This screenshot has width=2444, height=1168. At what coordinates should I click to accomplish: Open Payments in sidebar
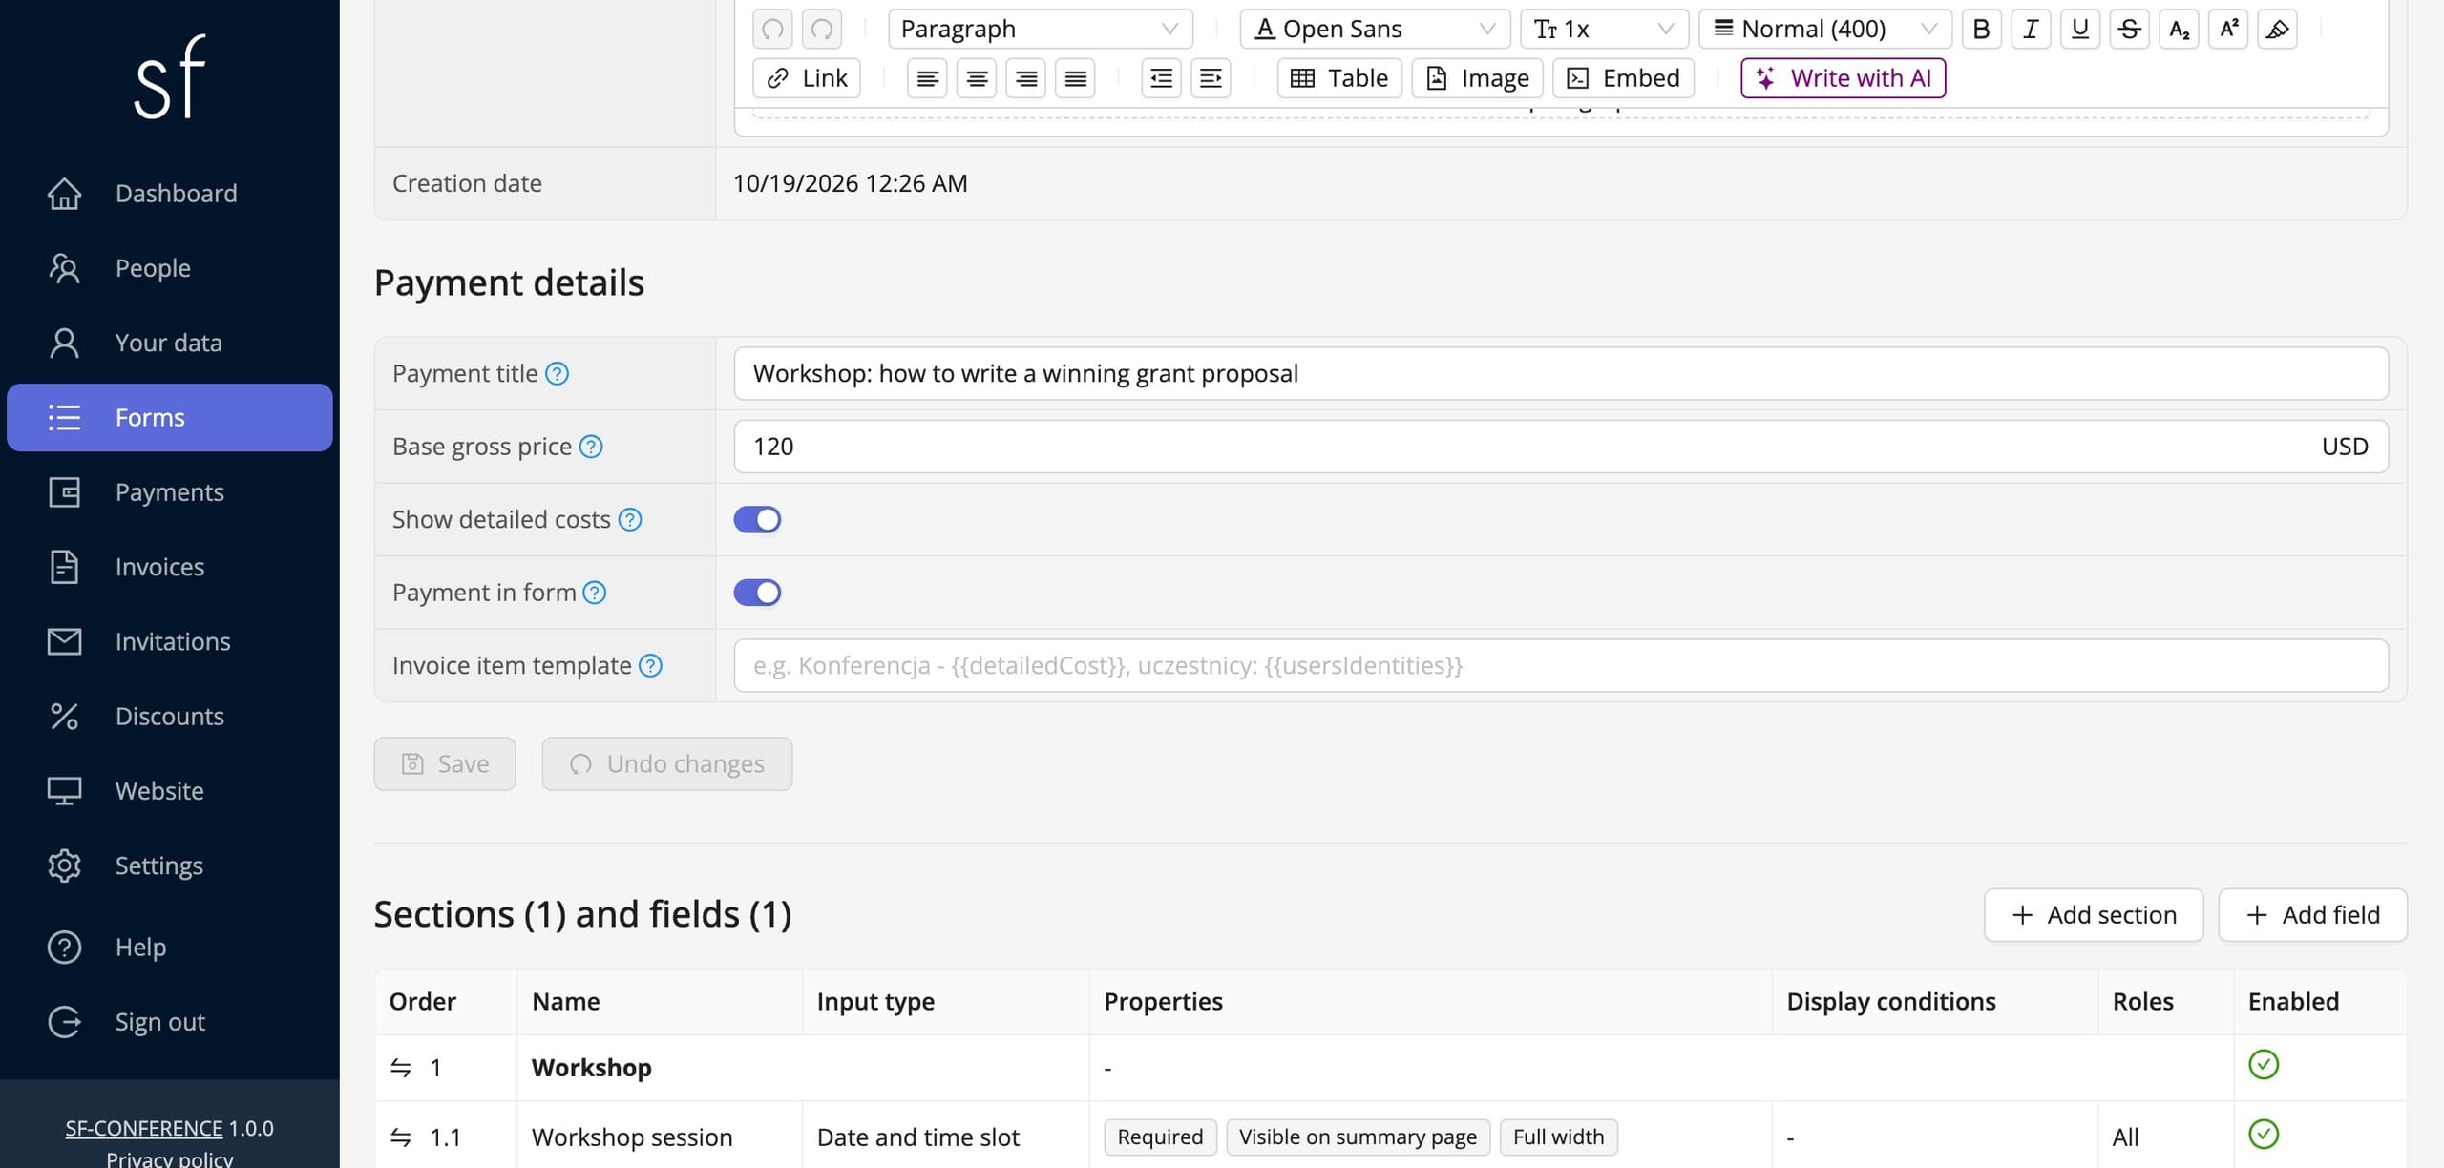(x=170, y=492)
